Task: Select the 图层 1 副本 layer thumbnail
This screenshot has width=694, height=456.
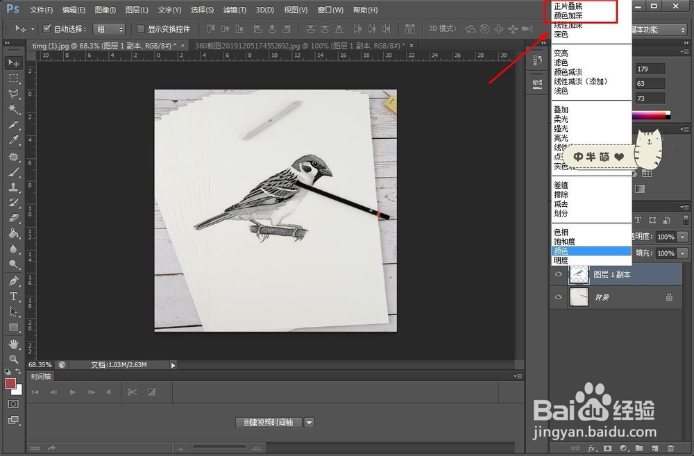Action: pyautogui.click(x=579, y=274)
